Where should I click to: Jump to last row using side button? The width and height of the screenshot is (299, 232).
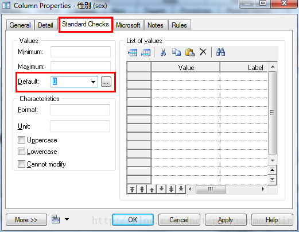[x=272, y=180]
